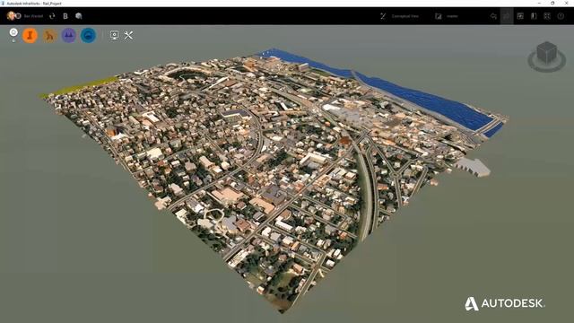574x323 pixels.
Task: Open the user profile avatar menu
Action: pyautogui.click(x=11, y=16)
